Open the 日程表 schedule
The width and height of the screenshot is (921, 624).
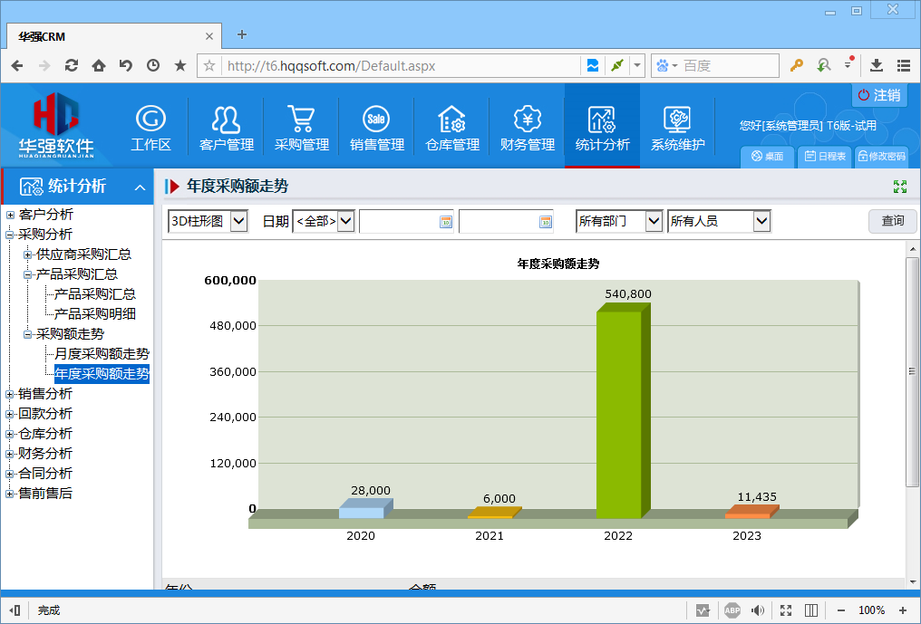(x=825, y=156)
